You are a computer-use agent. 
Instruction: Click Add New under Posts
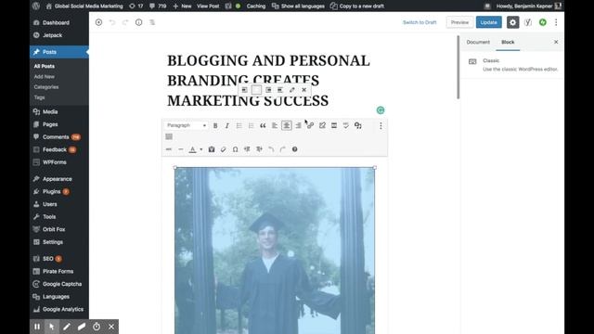coord(45,76)
